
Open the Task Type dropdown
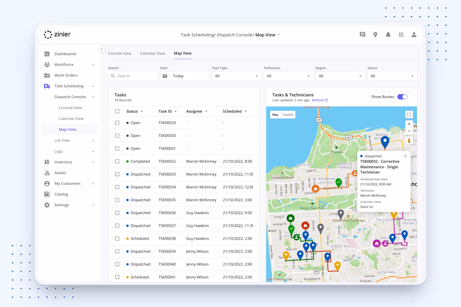click(x=236, y=76)
